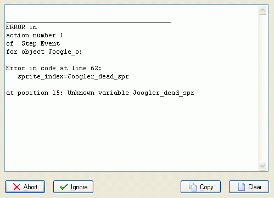The height and width of the screenshot is (198, 274).
Task: Click the duplicate pages icon on Copy
Action: 193,187
